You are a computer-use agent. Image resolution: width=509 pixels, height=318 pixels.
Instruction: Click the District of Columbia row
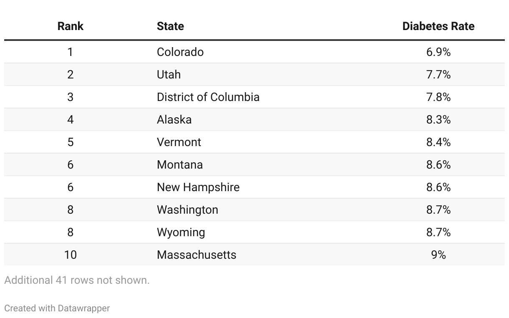point(254,97)
